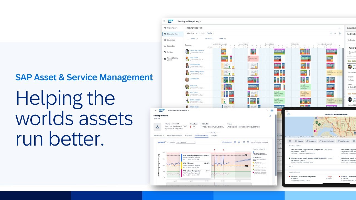Collapse the Pump 00554 header section
Viewport: 356px width, 200px height.
tap(211, 132)
